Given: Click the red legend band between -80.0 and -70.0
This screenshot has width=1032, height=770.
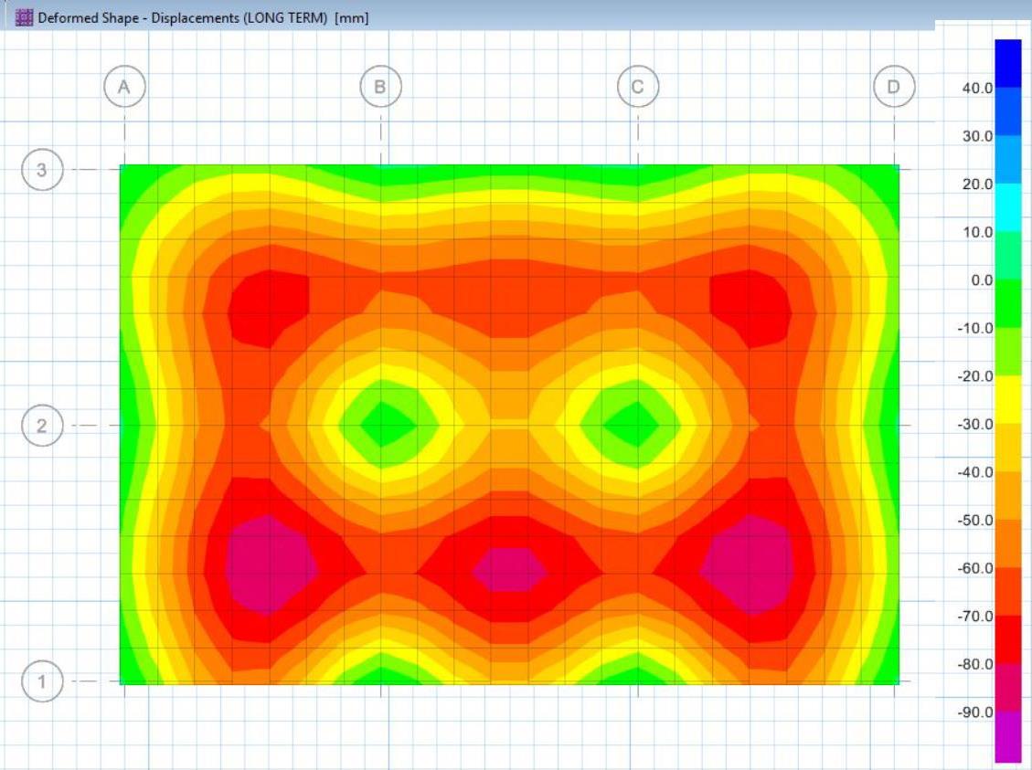Looking at the screenshot, I should (x=1007, y=639).
